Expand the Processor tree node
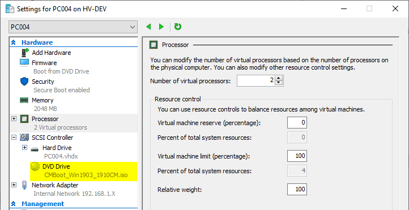Screen dimensions: 409x210 [x=14, y=119]
